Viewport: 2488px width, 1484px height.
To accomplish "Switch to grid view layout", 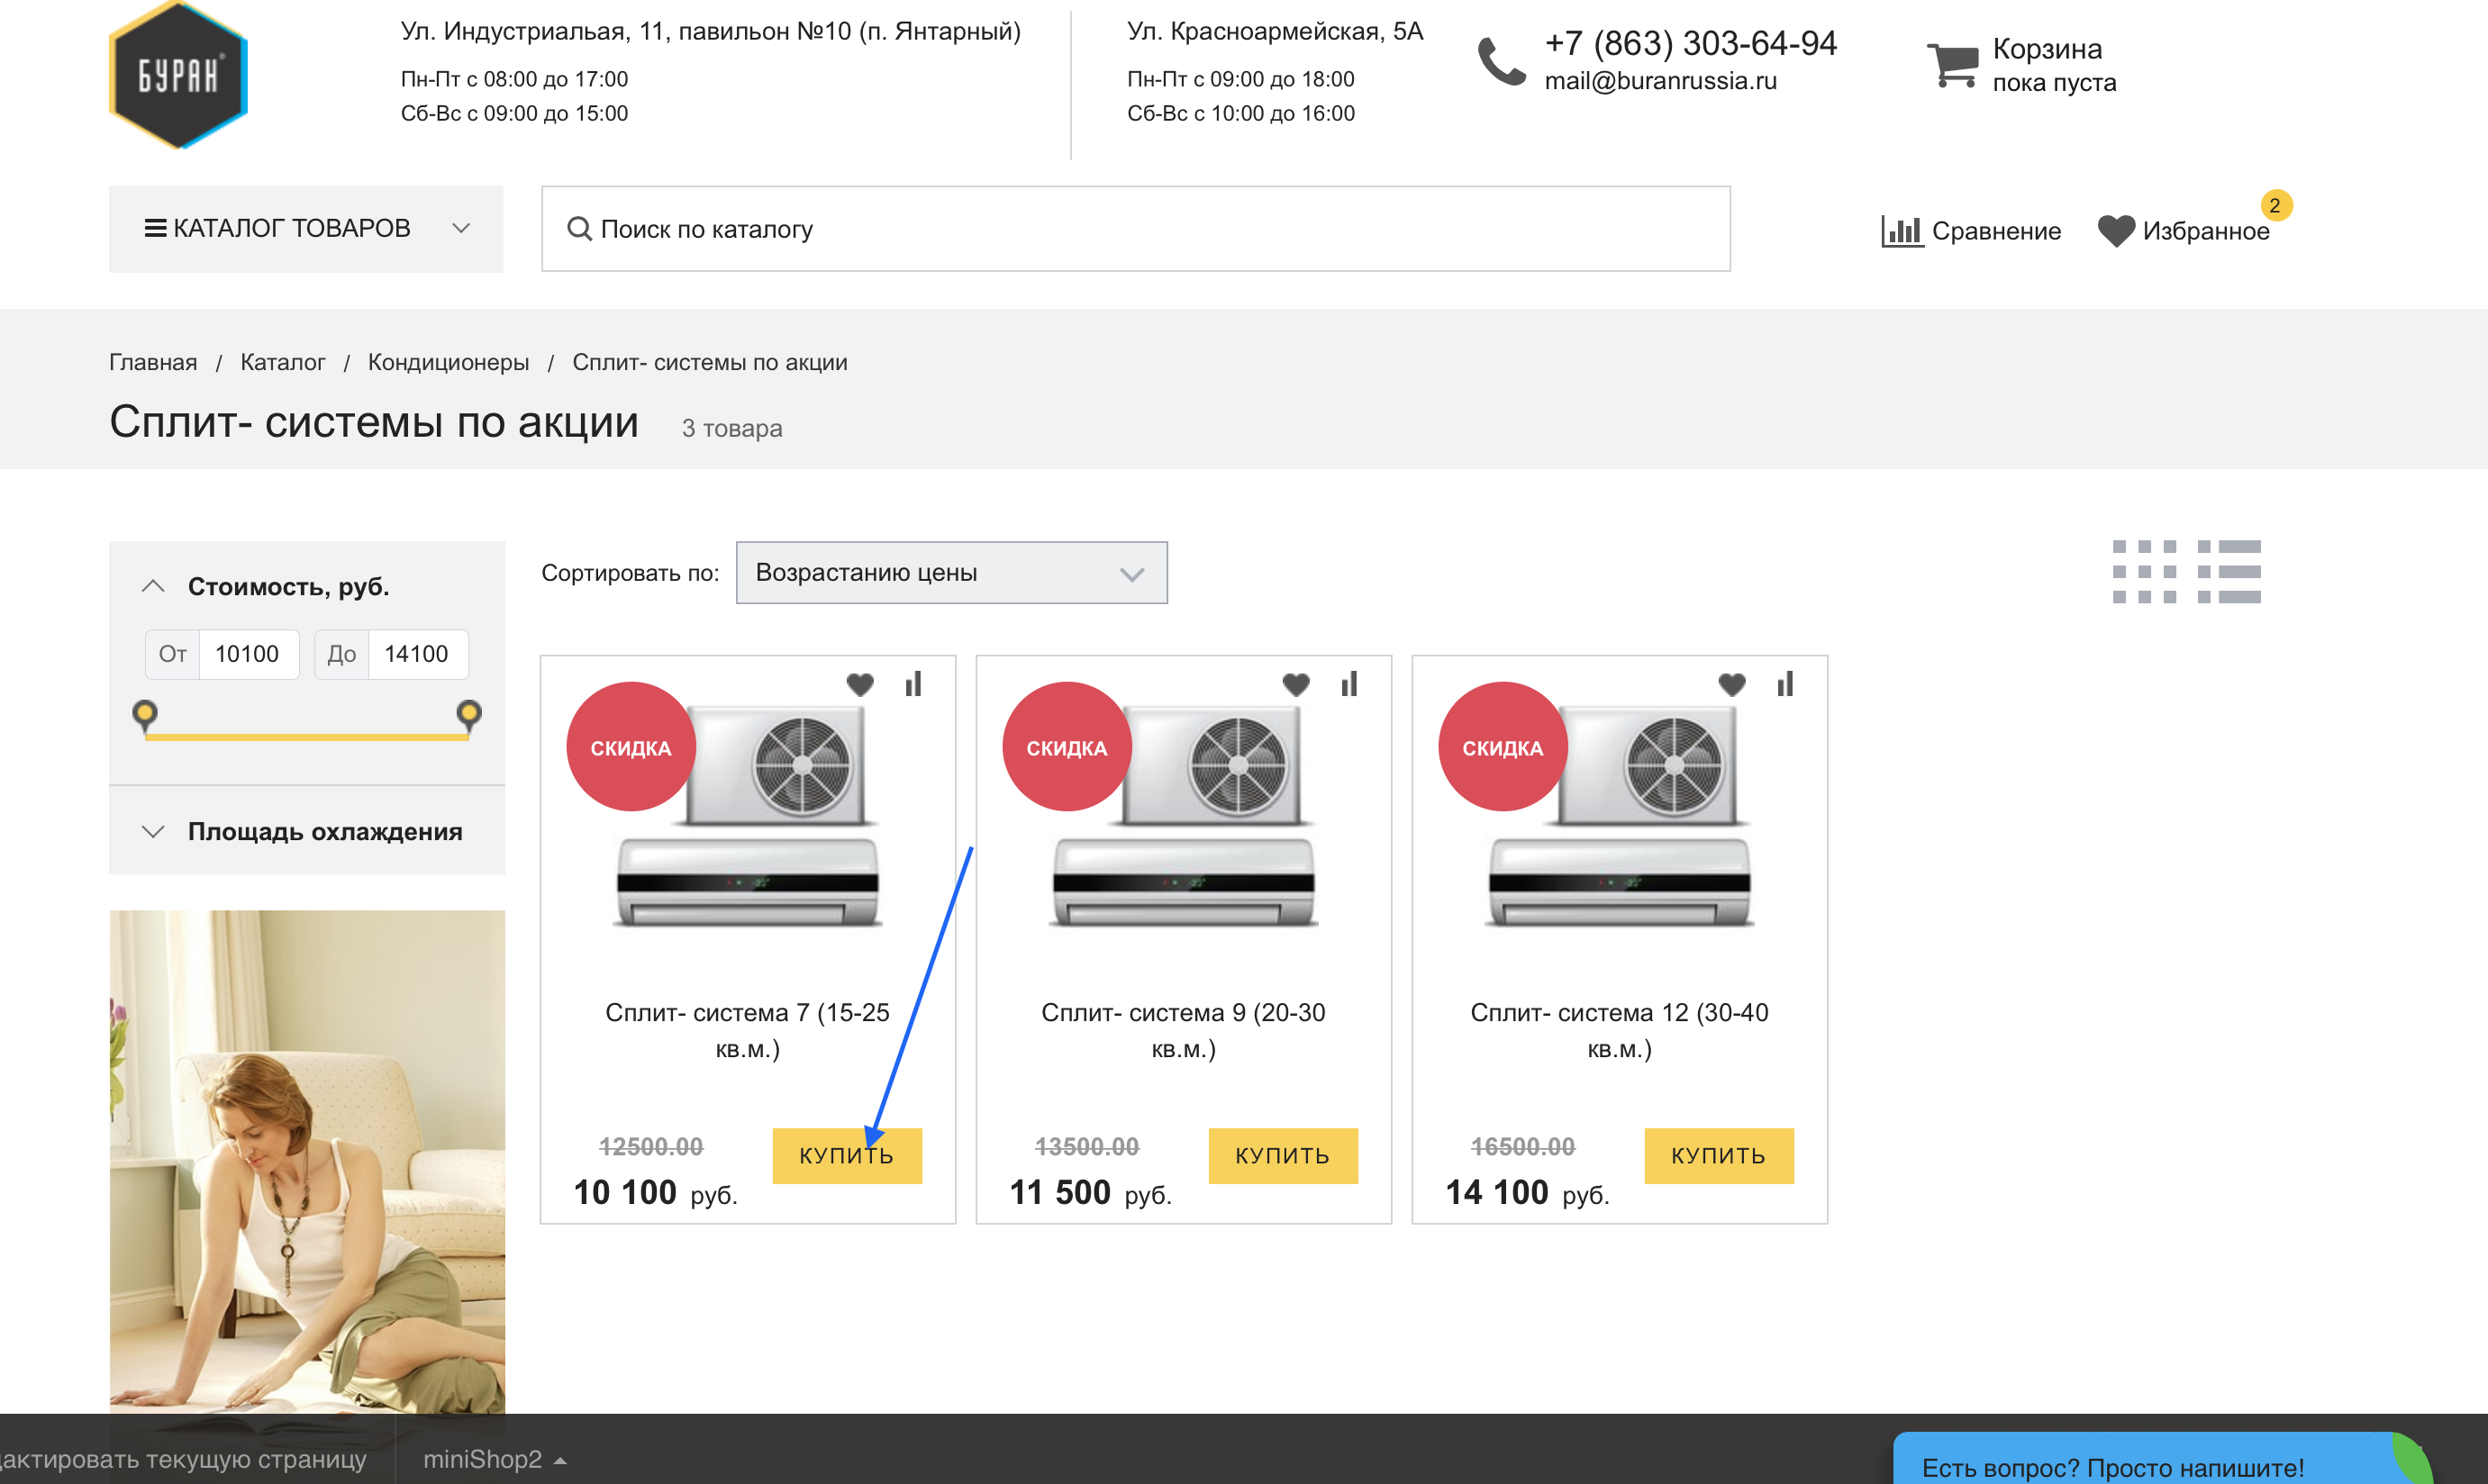I will (x=2143, y=572).
